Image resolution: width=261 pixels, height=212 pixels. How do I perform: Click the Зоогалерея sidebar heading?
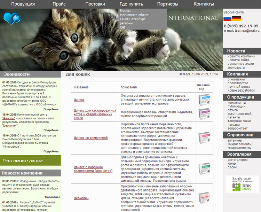[x=242, y=154]
